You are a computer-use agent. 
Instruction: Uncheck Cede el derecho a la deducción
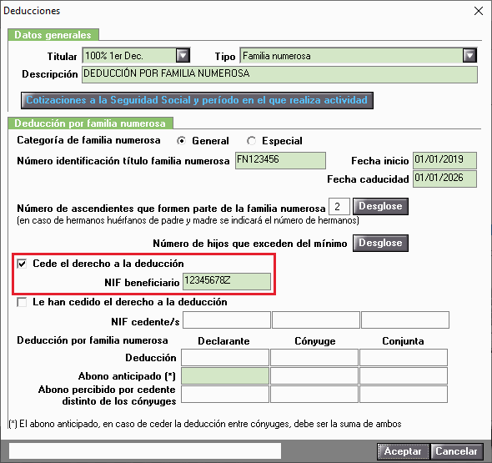tap(22, 264)
